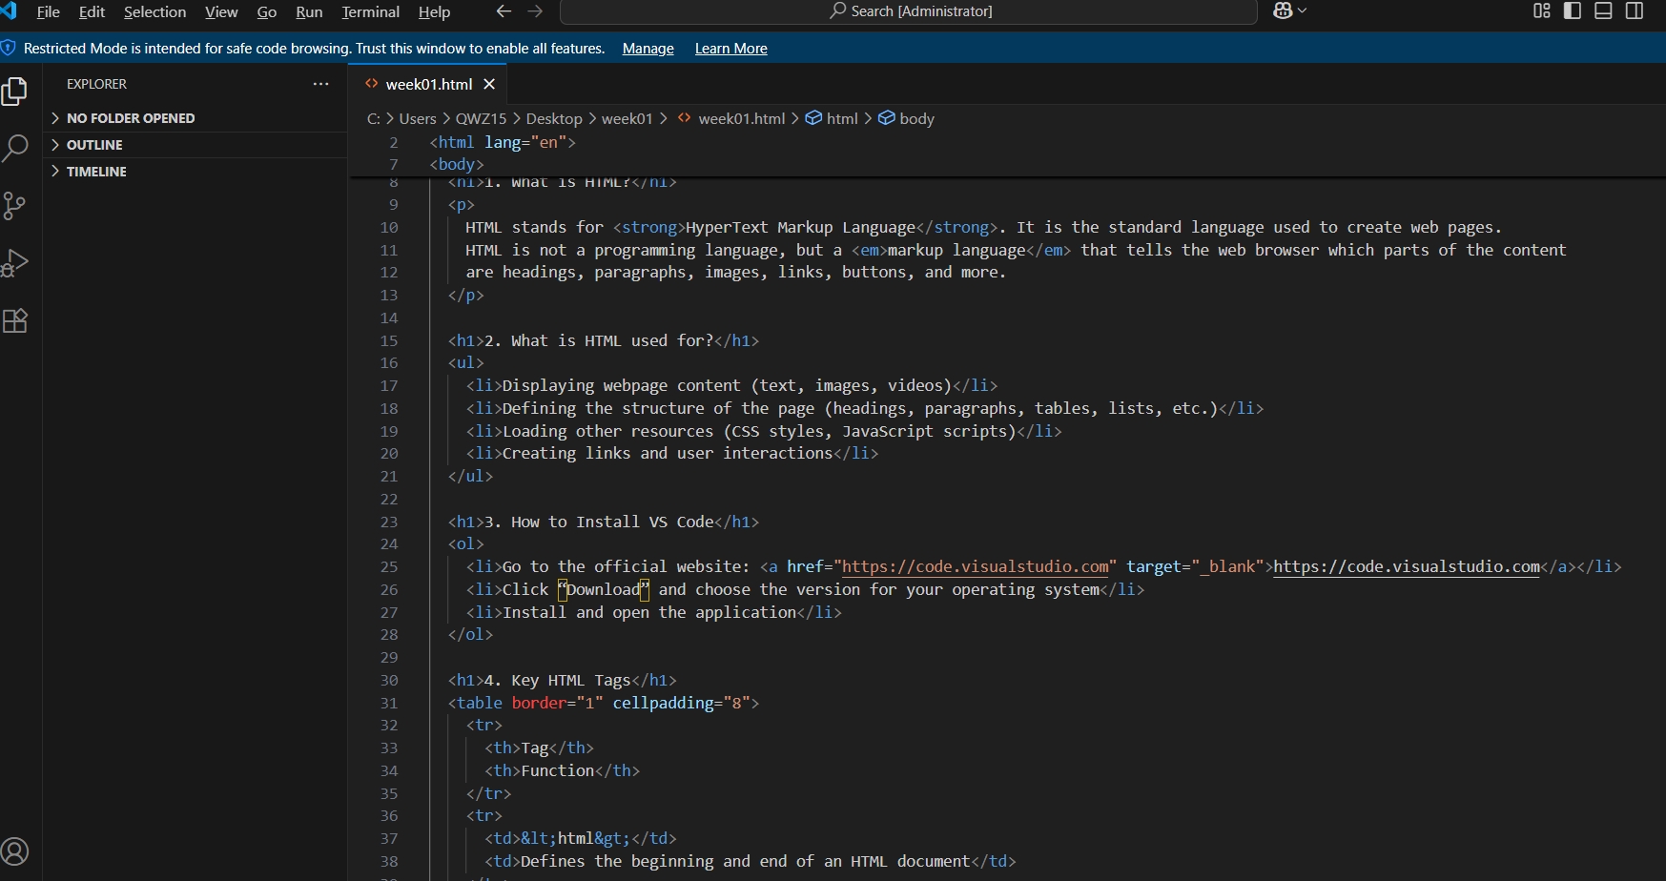1666x881 pixels.
Task: Expand the TIMELINE section
Action: [195, 172]
